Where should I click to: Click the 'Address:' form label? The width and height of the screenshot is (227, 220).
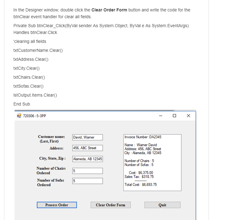(56, 148)
